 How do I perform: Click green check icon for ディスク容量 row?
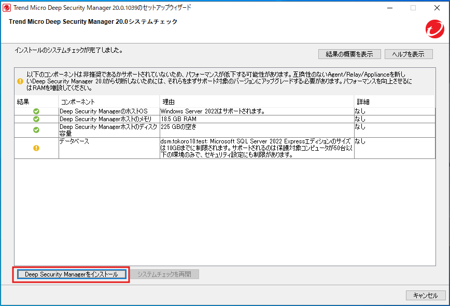point(36,130)
